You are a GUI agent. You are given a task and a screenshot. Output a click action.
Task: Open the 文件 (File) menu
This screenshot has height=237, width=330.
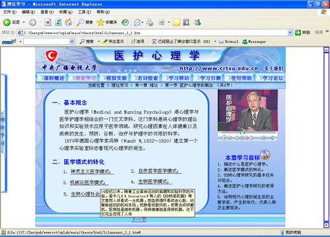pyautogui.click(x=10, y=12)
